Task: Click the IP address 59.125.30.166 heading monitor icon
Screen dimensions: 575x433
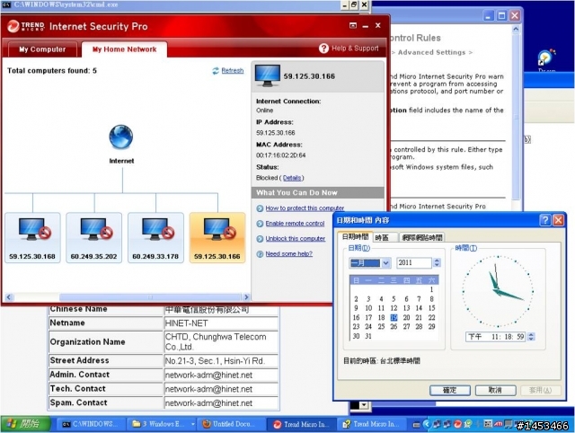Action: (x=268, y=75)
